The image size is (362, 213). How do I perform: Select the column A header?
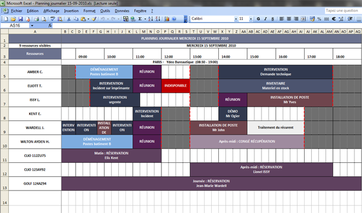(35, 31)
